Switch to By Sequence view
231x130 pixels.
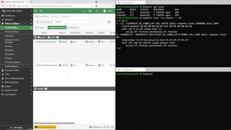coord(73,27)
